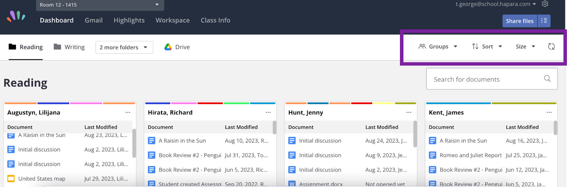The image size is (567, 187).
Task: Open the Class Info tab
Action: tap(215, 20)
